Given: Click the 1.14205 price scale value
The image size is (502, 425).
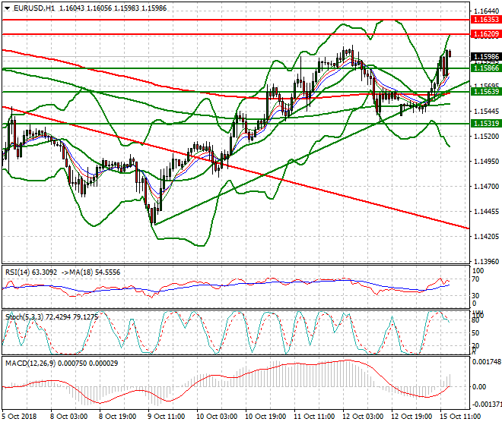Looking at the screenshot, I should tap(486, 237).
